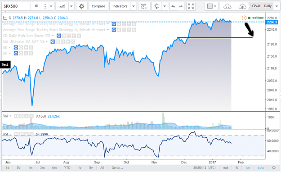Select the chart layout square icon
This screenshot has width=281, height=172.
210,6
